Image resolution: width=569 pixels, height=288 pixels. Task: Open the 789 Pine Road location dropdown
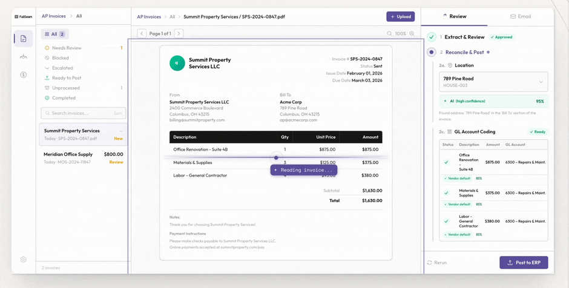pyautogui.click(x=493, y=82)
